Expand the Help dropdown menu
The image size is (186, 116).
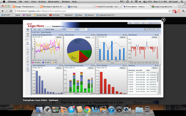(143, 23)
